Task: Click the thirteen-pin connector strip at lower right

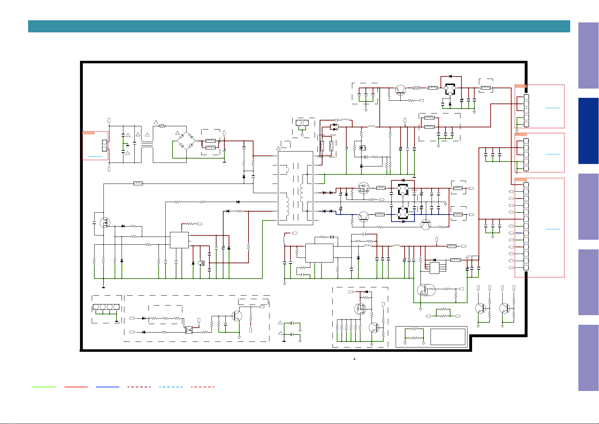Action: 526,226
